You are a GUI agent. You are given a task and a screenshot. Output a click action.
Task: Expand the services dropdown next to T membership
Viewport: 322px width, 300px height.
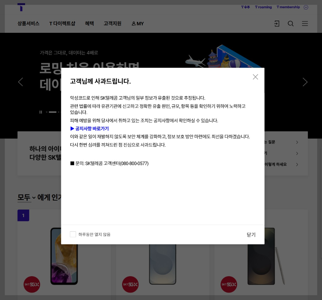[306, 7]
